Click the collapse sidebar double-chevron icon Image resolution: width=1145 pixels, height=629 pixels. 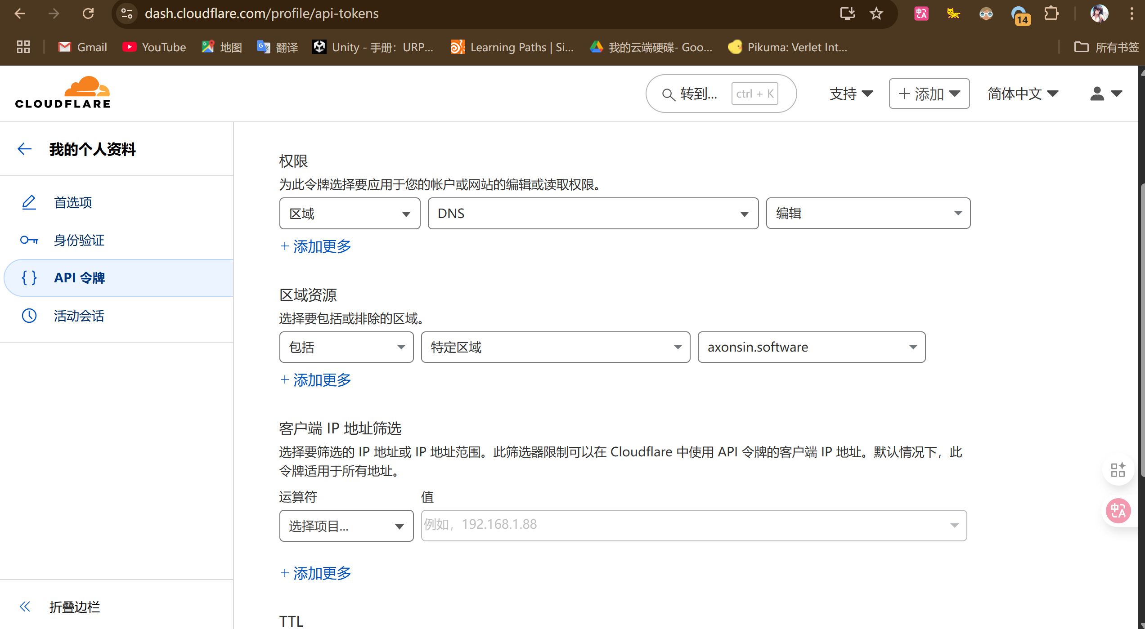pyautogui.click(x=25, y=607)
